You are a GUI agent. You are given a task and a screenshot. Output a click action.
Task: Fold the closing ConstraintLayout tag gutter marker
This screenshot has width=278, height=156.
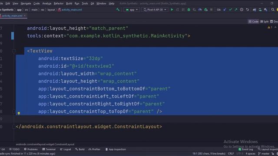click(14, 127)
